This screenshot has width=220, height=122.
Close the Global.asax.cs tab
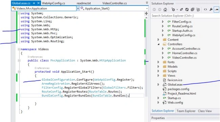point(39,3)
